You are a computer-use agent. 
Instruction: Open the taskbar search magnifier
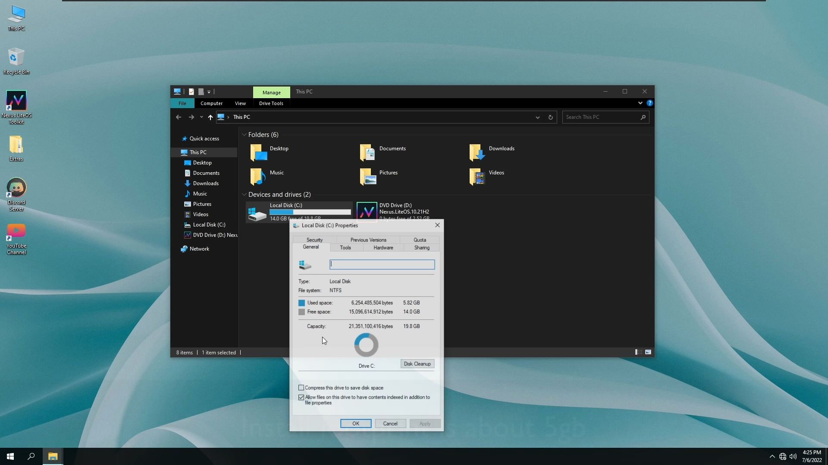(x=31, y=456)
